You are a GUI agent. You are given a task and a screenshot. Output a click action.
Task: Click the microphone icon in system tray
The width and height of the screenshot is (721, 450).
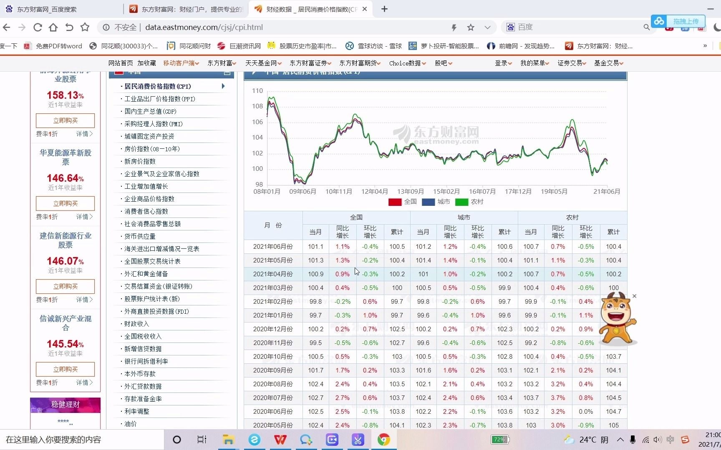pos(633,440)
